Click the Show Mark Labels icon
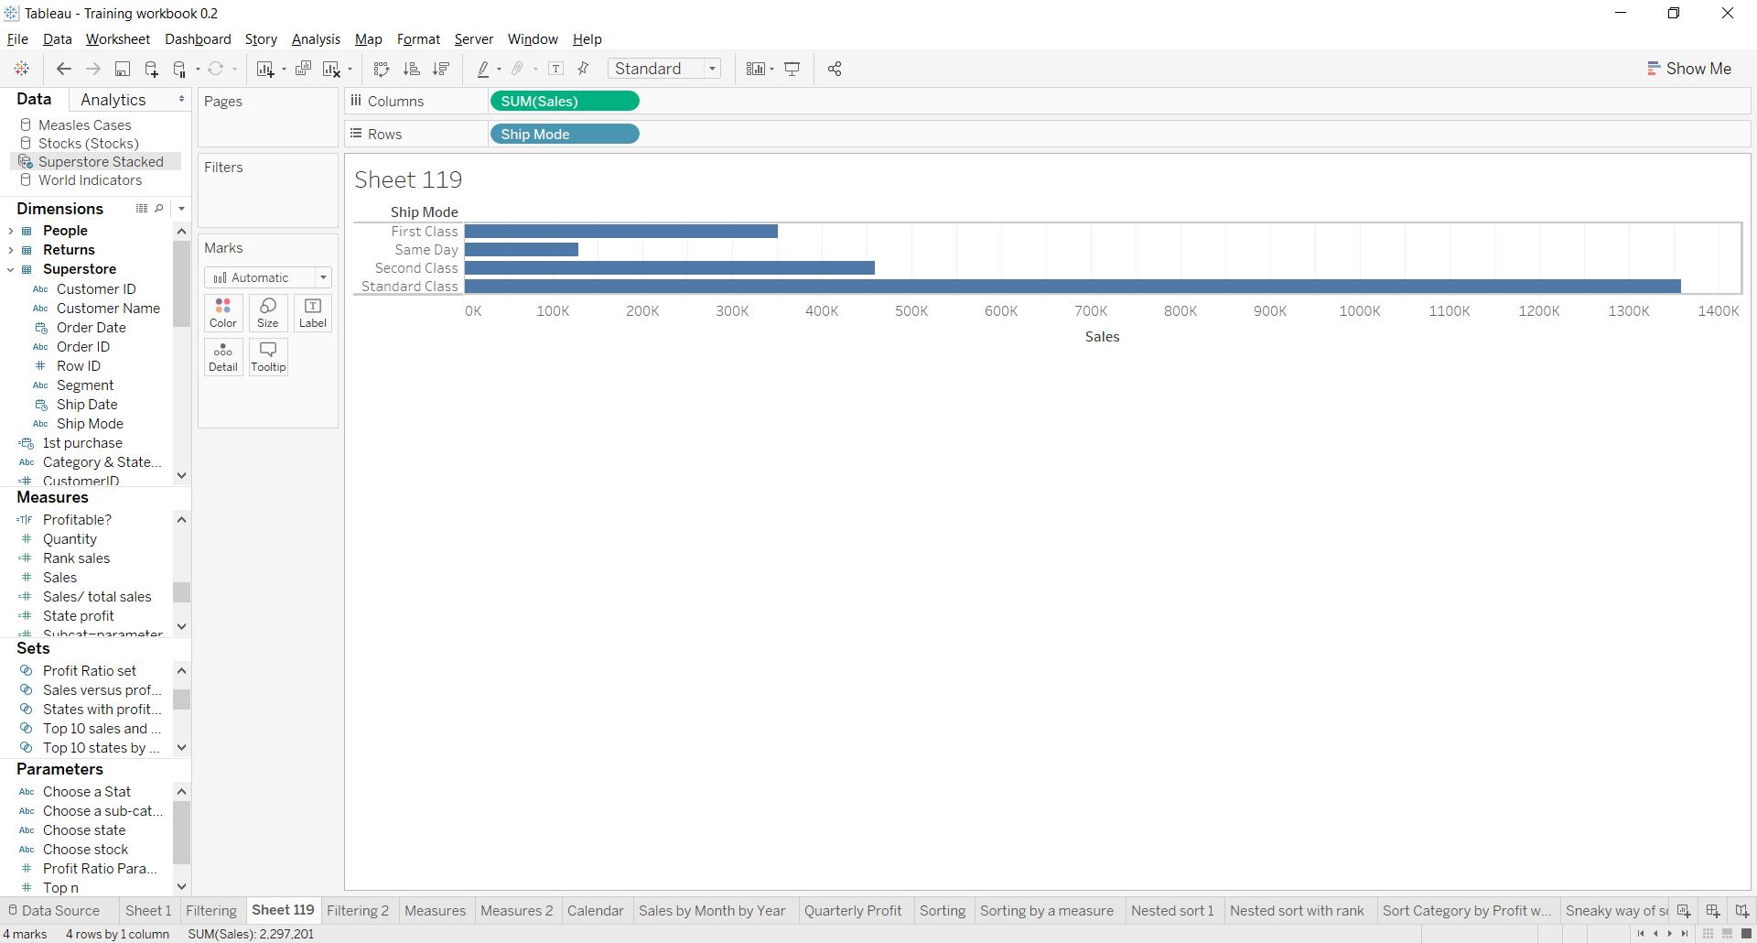The width and height of the screenshot is (1757, 943). click(555, 69)
